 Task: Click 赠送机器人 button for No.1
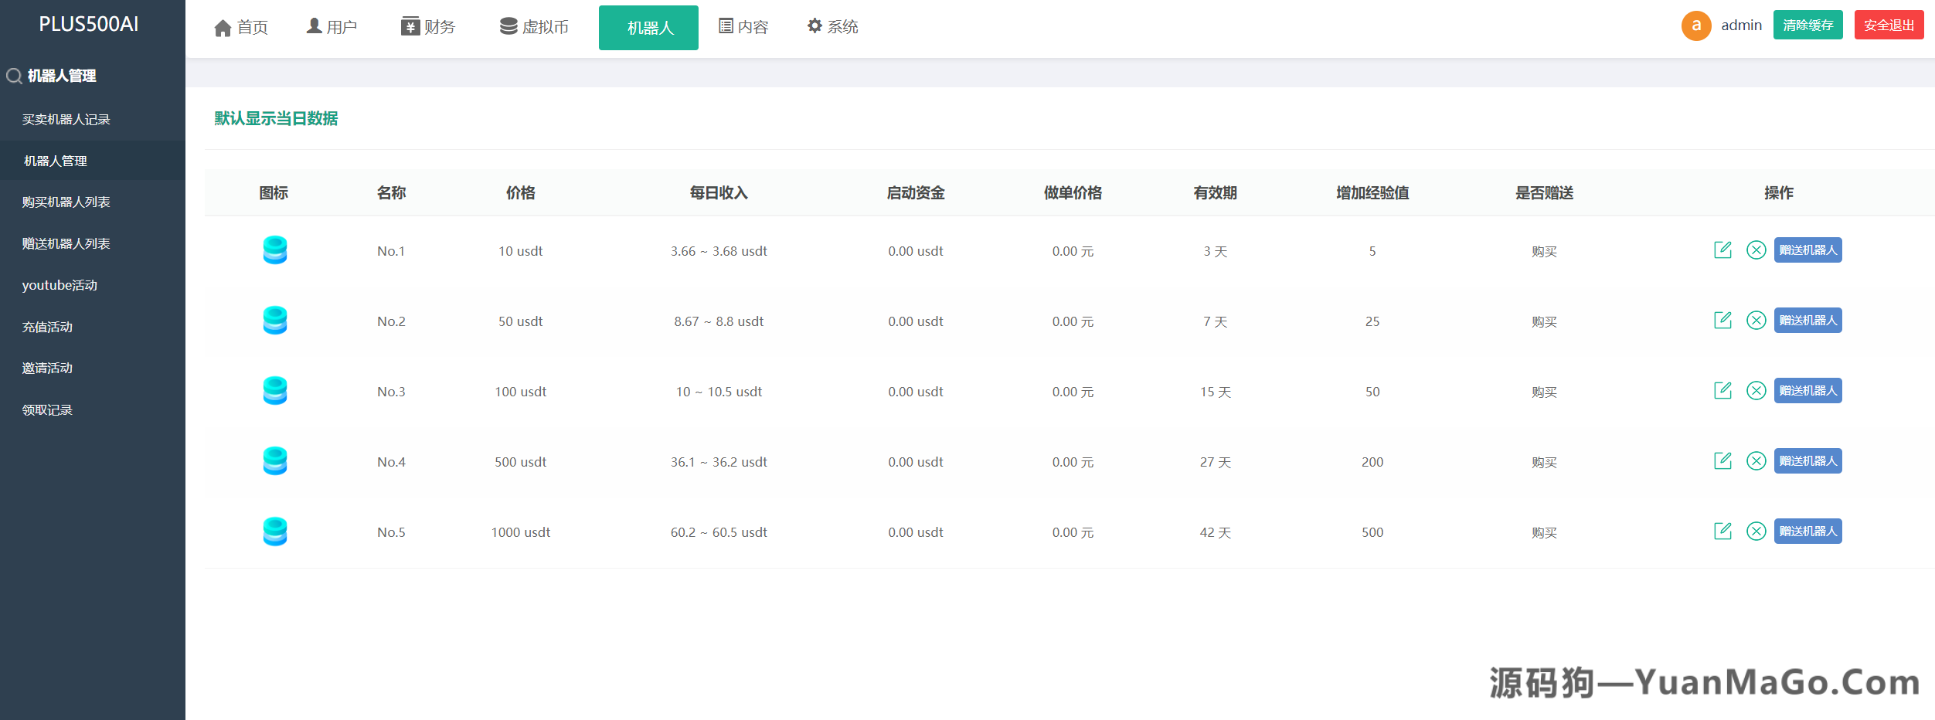click(x=1807, y=250)
